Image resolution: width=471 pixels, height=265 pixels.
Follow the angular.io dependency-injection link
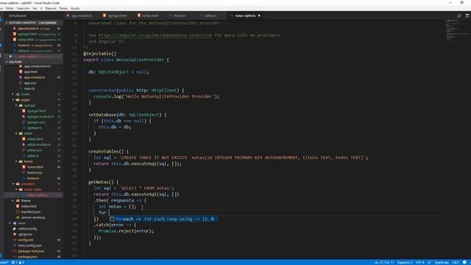coord(155,35)
